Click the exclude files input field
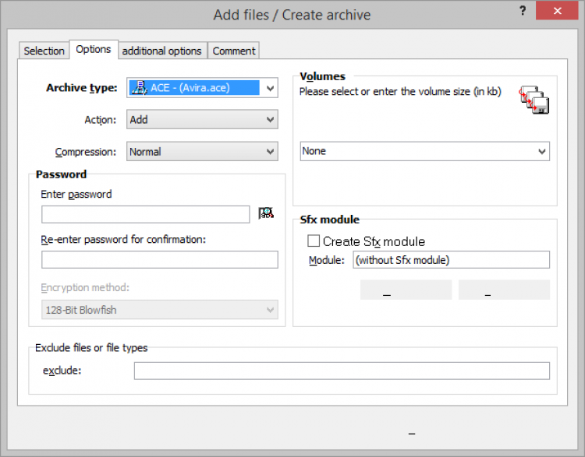This screenshot has width=585, height=457. click(x=342, y=371)
